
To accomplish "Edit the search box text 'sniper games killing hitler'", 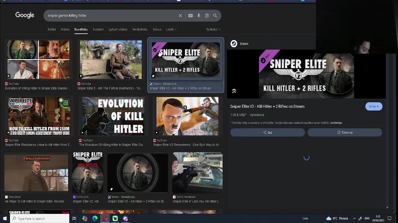I will point(67,15).
